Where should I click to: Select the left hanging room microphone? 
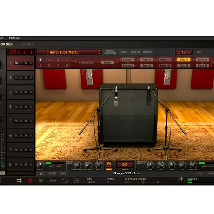click(x=89, y=77)
